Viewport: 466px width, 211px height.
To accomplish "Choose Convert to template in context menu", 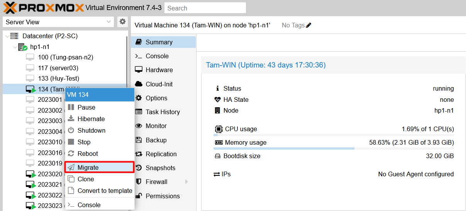I will coord(105,191).
